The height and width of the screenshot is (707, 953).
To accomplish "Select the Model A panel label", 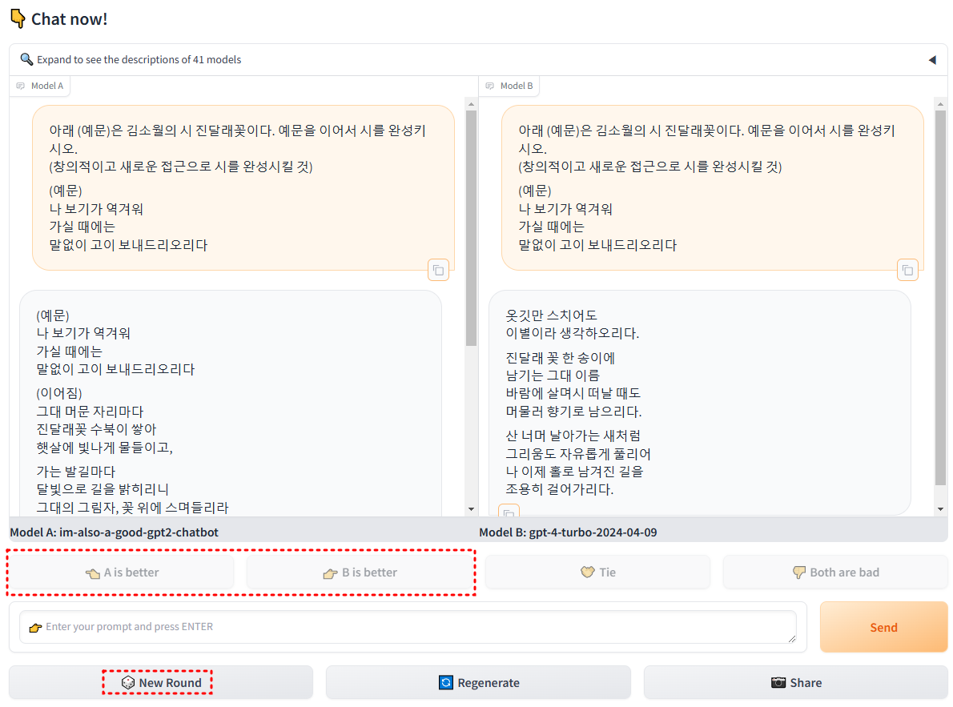I will [x=40, y=86].
